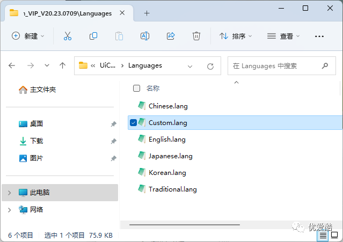Expand the address bar history dropdown
The width and height of the screenshot is (343, 242).
[190, 66]
